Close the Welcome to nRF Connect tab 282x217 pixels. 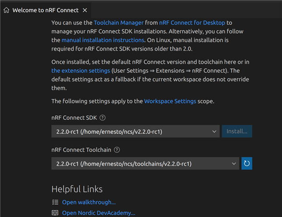(85, 10)
